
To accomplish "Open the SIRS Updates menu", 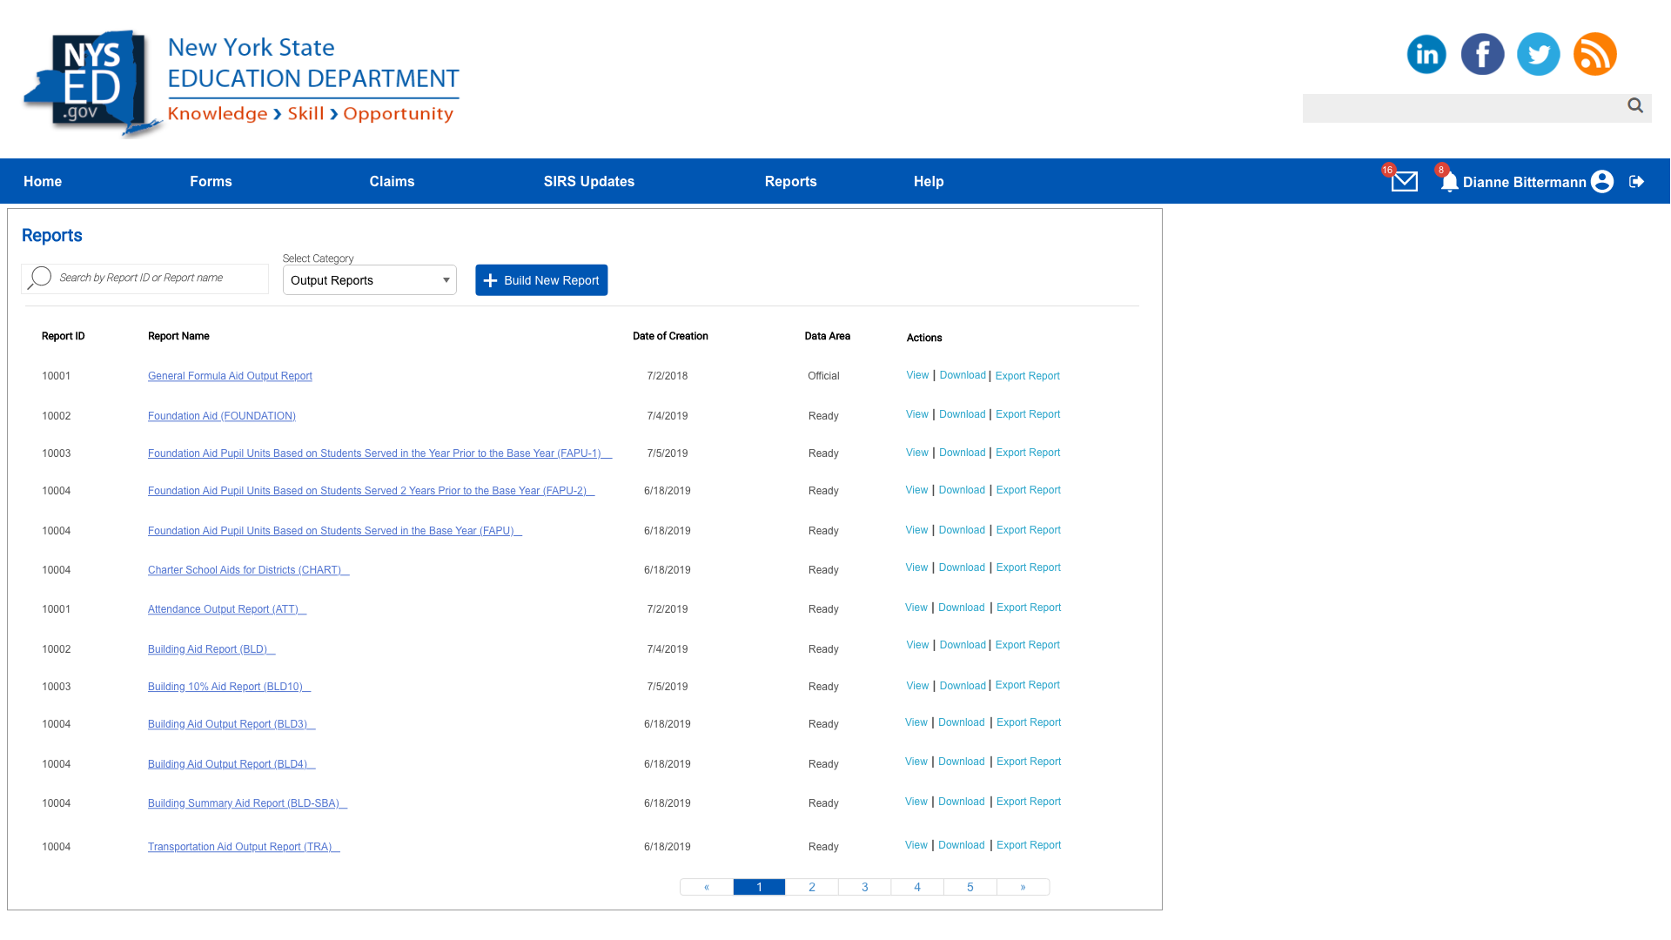I will tap(589, 181).
